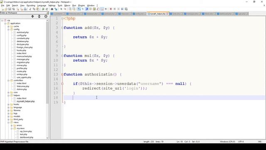Toggle Word wrap toolbar icon
266x150 pixels.
[79, 9]
